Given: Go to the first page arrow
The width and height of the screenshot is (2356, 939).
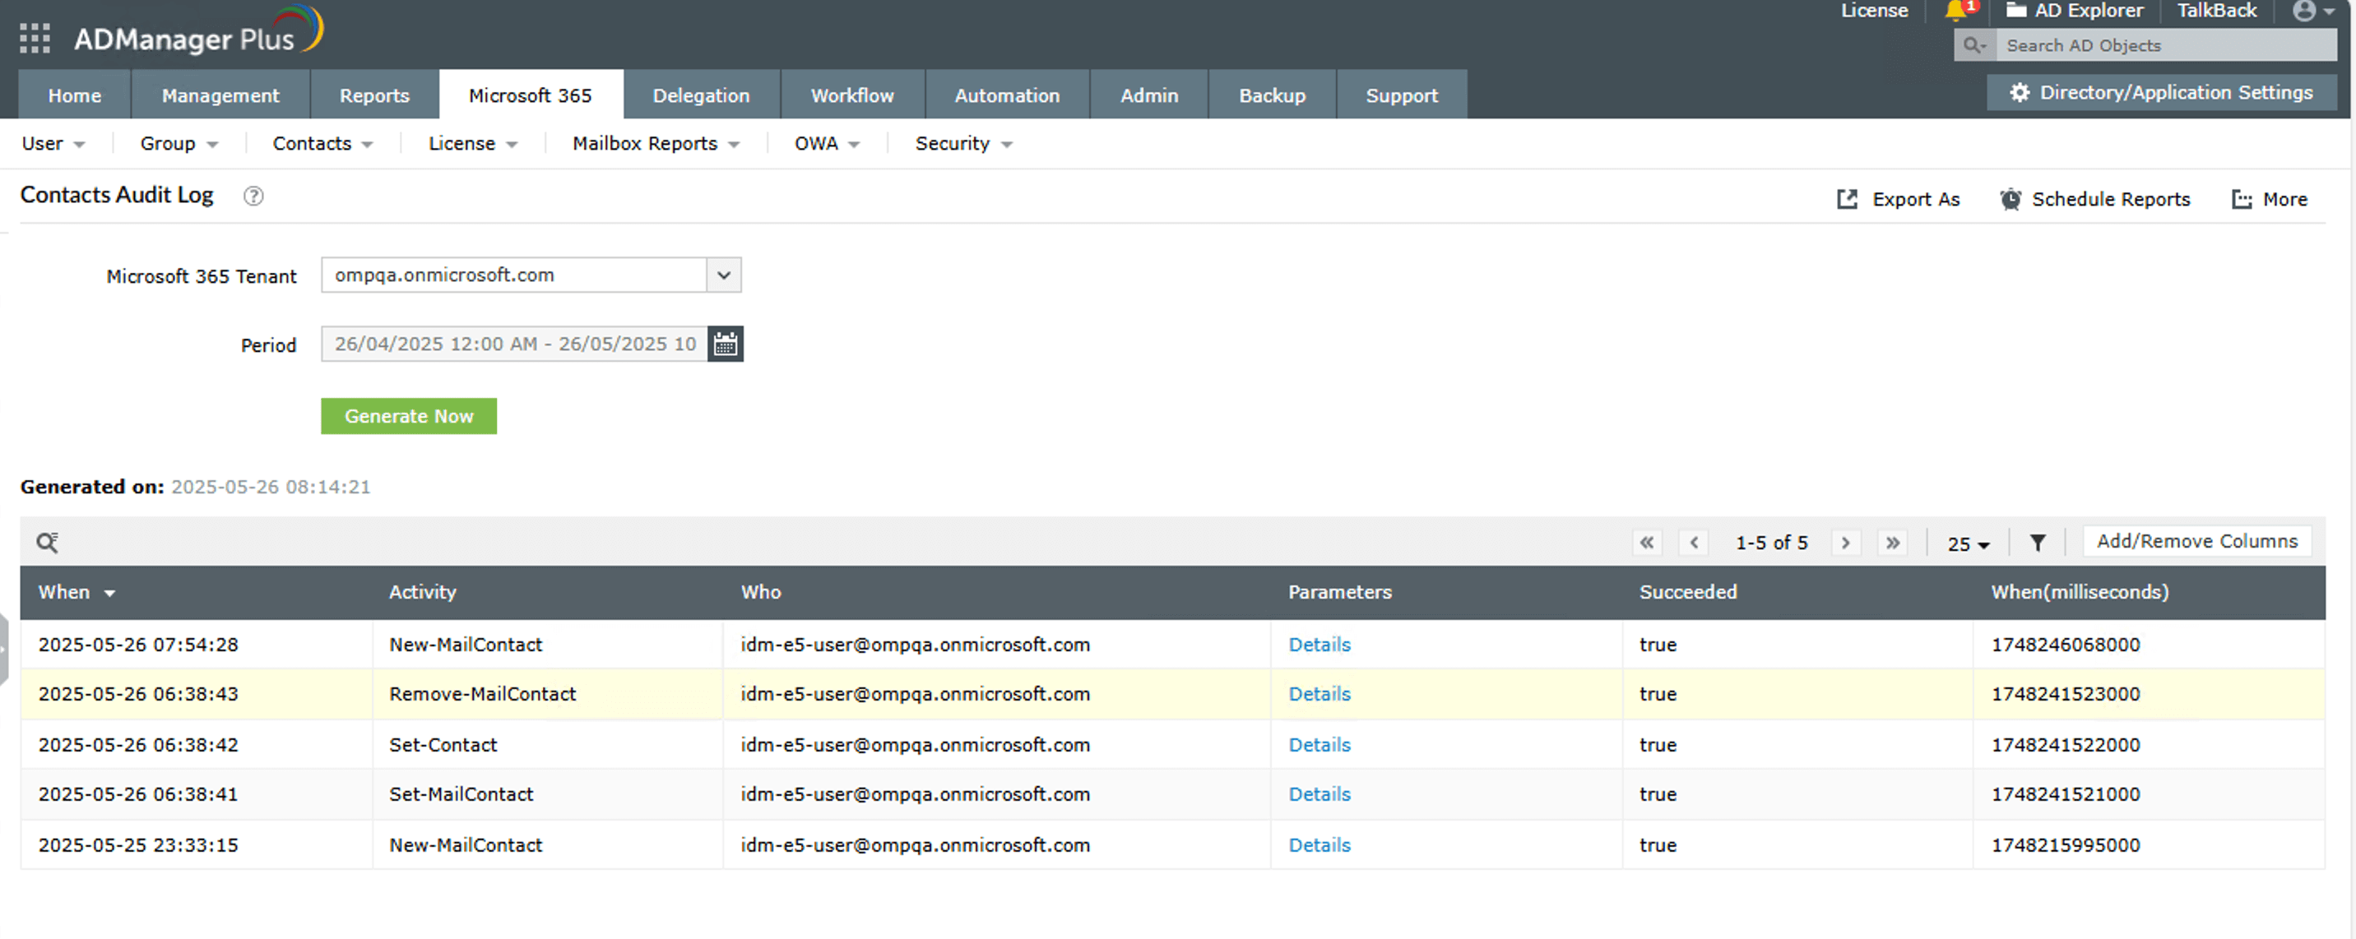Looking at the screenshot, I should point(1646,544).
